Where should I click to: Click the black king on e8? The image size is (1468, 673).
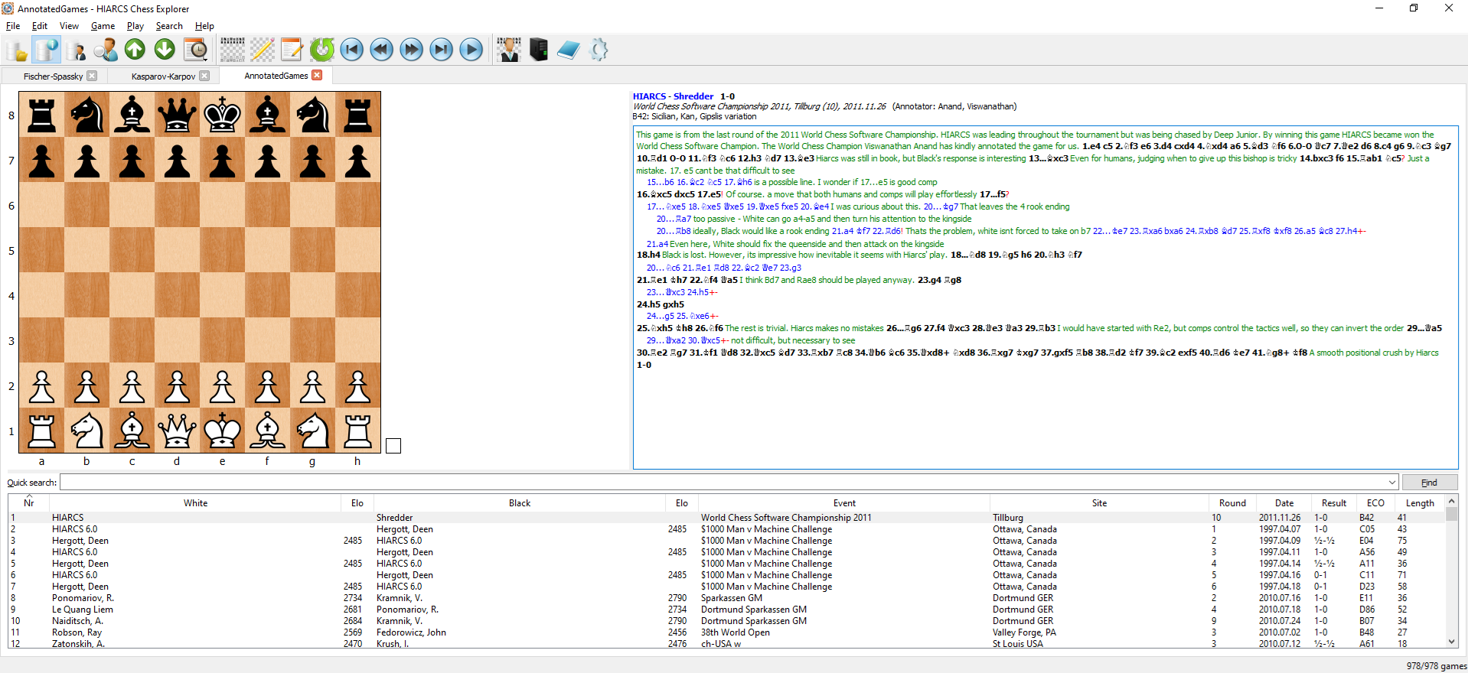(x=222, y=115)
